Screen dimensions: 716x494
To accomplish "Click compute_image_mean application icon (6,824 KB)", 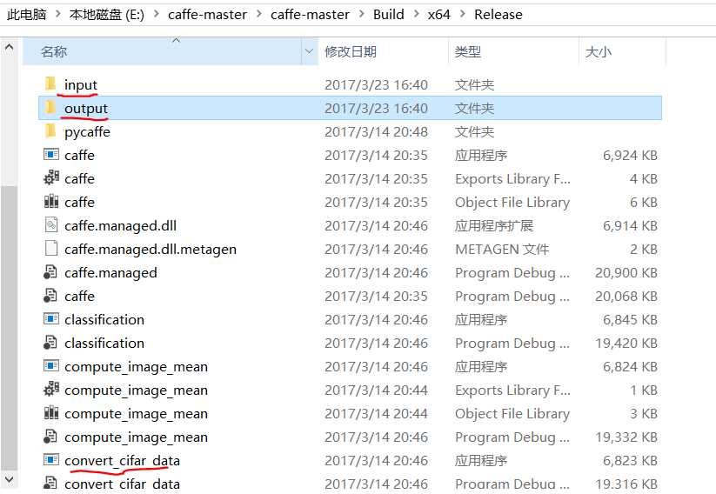I will coord(51,365).
